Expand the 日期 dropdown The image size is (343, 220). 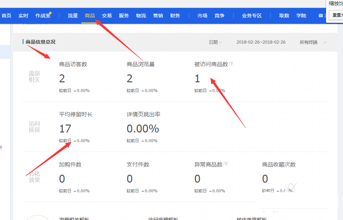pyautogui.click(x=216, y=42)
